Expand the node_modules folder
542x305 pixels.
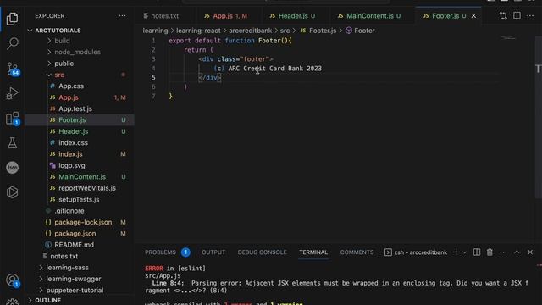pyautogui.click(x=77, y=52)
